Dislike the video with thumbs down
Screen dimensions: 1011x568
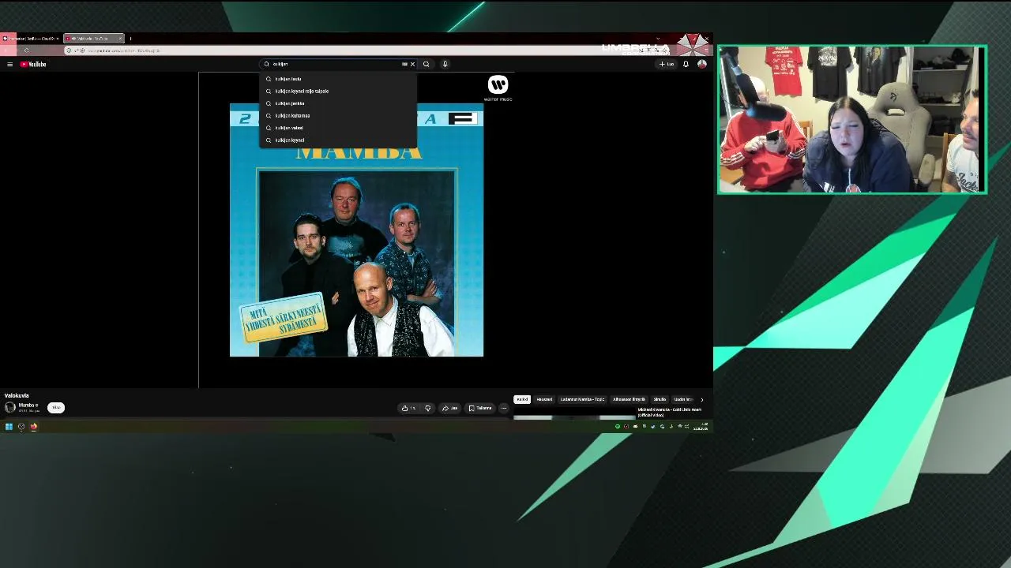[428, 408]
